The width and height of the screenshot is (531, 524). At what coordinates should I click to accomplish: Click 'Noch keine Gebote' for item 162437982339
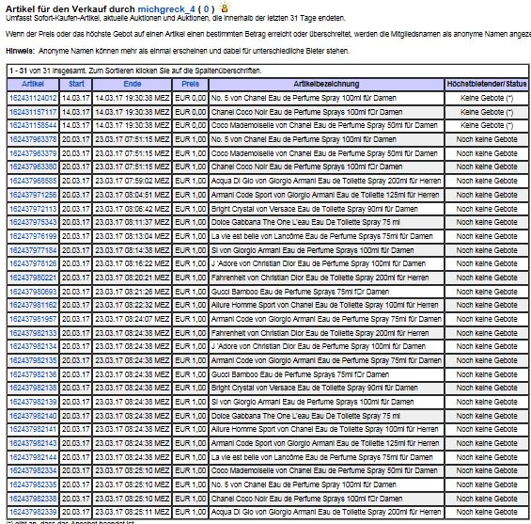point(487,512)
